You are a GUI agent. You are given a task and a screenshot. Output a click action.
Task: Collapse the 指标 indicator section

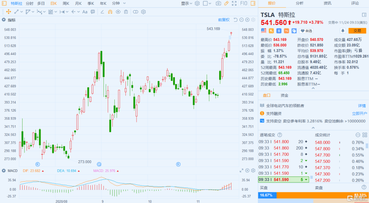tap(4, 20)
